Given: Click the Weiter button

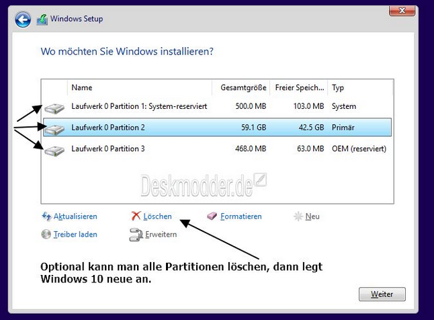Looking at the screenshot, I should [382, 294].
